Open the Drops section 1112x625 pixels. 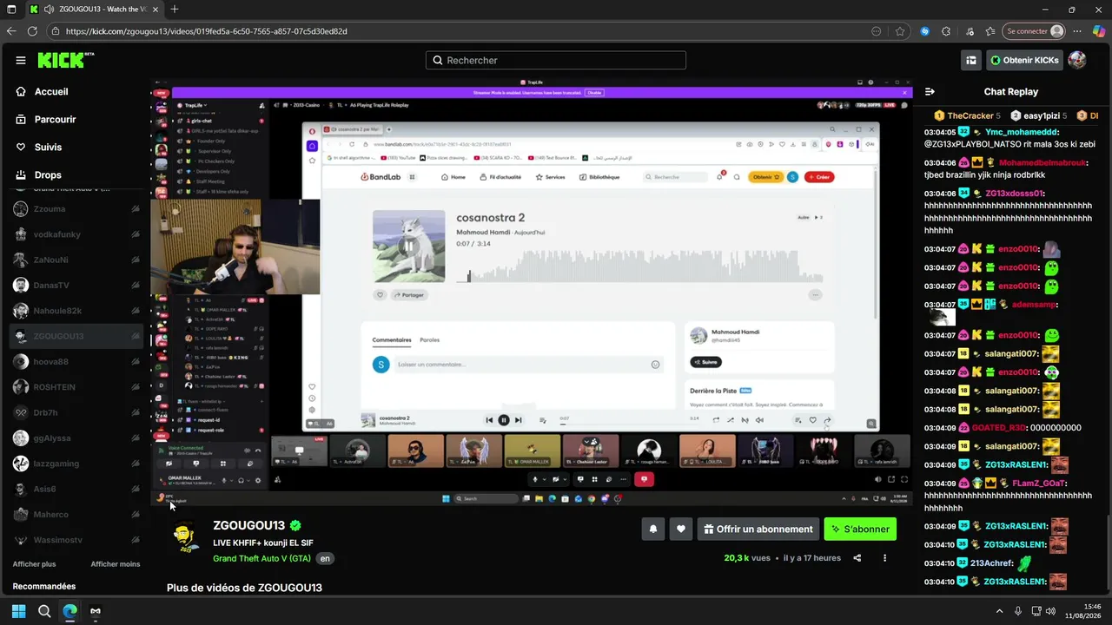coord(48,175)
